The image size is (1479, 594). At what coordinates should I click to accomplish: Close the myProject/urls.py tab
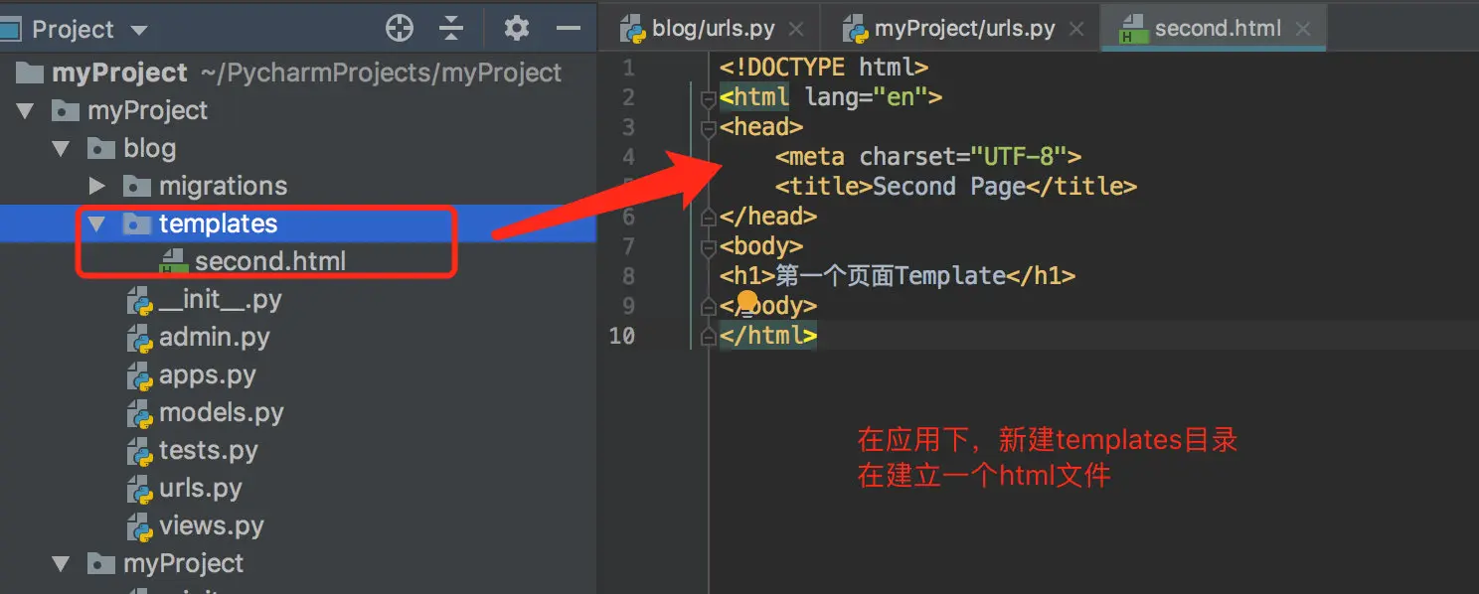[x=1074, y=30]
